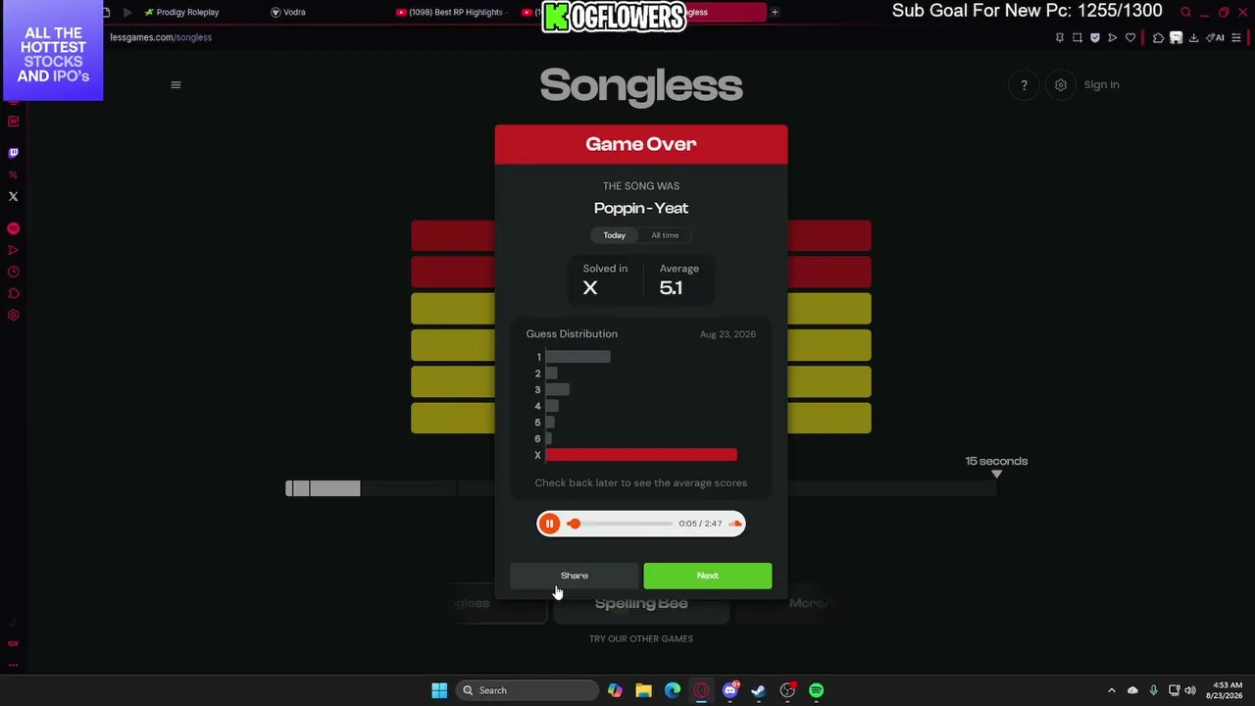Move the song progress slider knob
1255x706 pixels.
pos(575,524)
